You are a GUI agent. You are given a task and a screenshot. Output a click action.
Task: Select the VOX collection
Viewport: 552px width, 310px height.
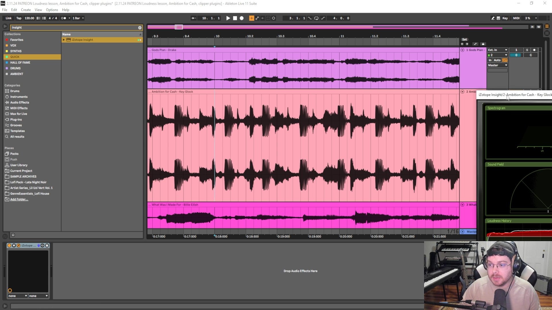click(13, 45)
